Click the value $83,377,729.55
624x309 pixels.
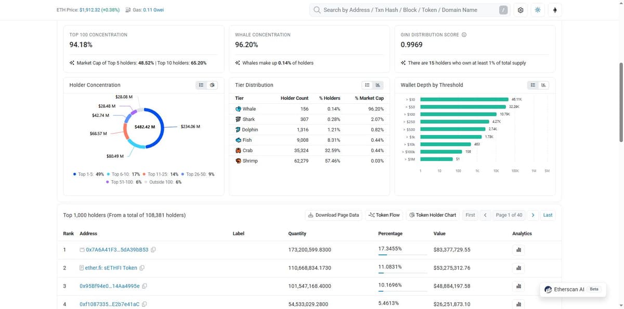(451, 250)
